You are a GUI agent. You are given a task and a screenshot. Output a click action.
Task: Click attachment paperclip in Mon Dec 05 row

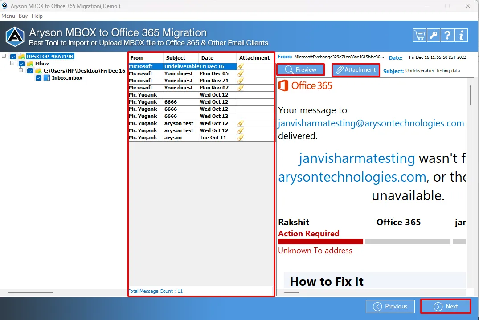click(x=241, y=73)
